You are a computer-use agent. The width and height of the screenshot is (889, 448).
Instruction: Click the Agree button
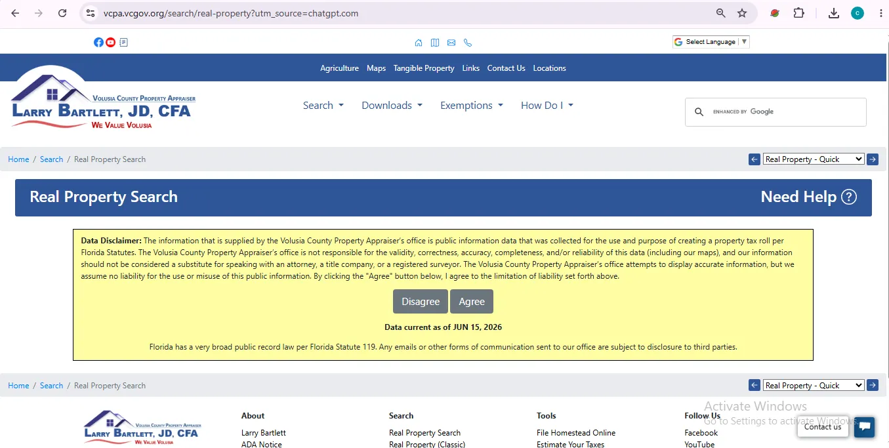472,302
